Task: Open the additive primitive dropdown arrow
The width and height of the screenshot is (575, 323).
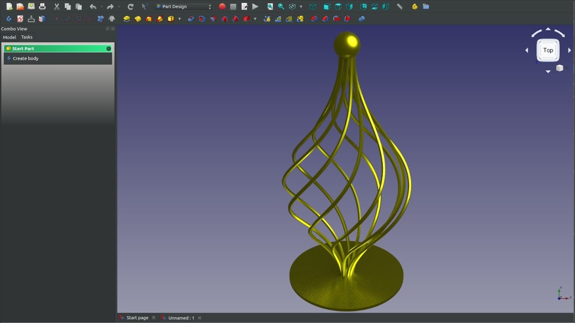Action: (x=179, y=19)
